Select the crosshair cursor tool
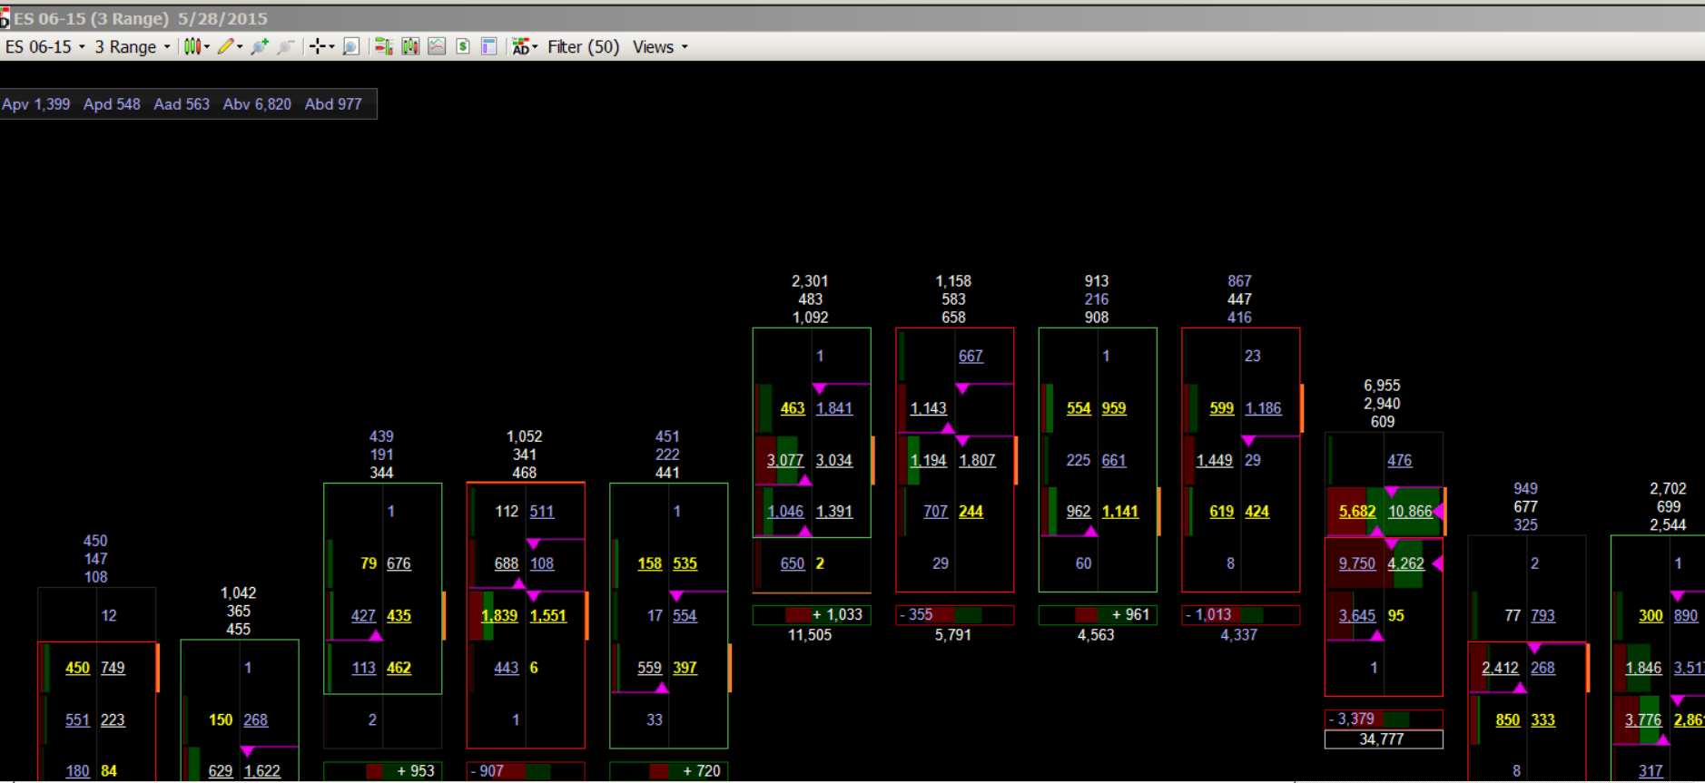The image size is (1705, 783). (x=320, y=46)
